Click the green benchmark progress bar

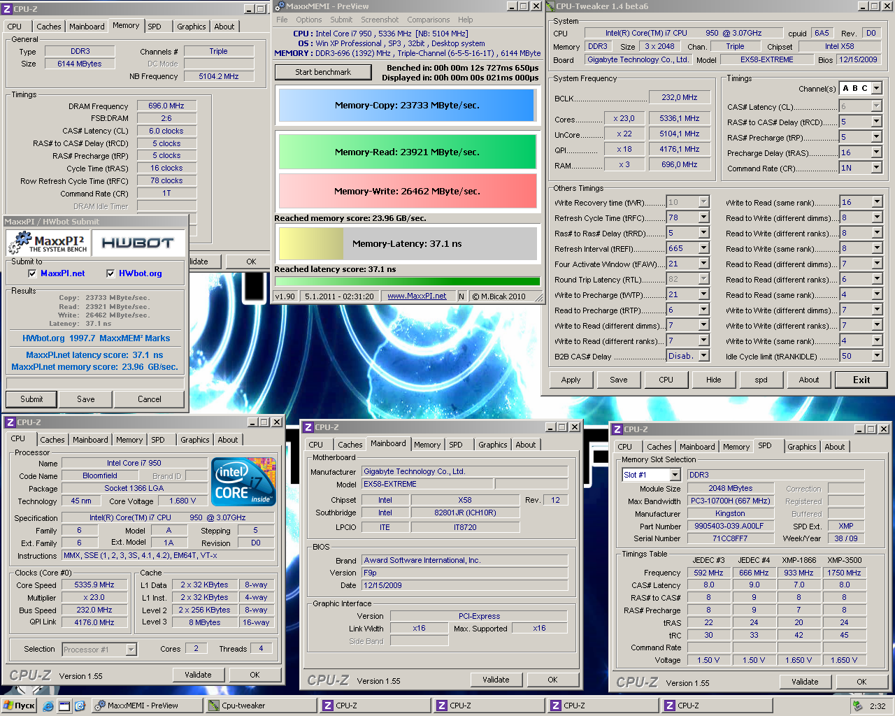(408, 282)
